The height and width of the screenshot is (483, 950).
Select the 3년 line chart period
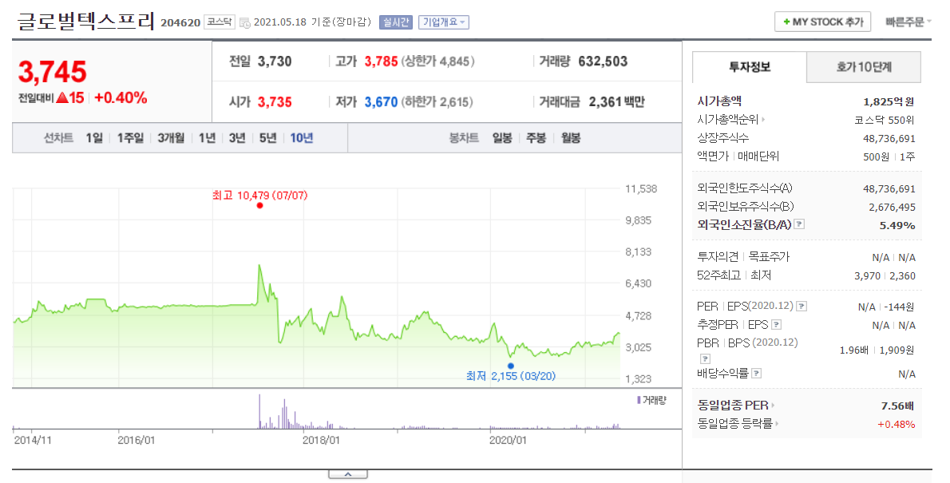(x=237, y=138)
